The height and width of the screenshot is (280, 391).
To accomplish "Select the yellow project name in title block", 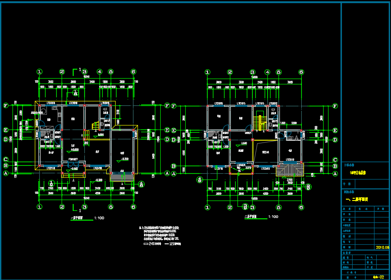I will [x=358, y=173].
